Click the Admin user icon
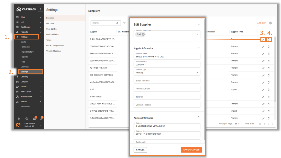281x158 pixels. point(17,102)
